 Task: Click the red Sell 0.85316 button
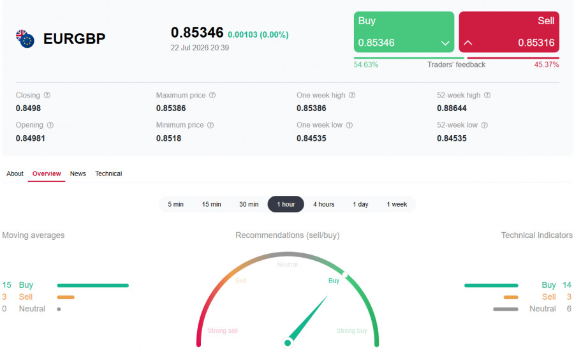(x=509, y=32)
